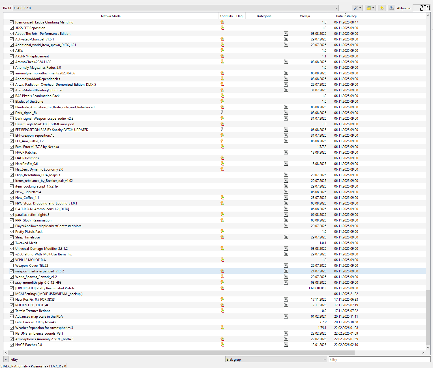Click the Filtry search input field

point(379,360)
